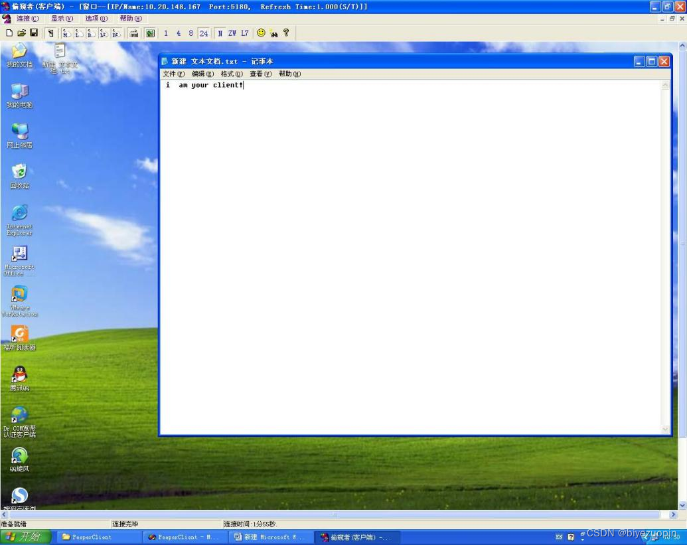687x545 pixels.
Task: Click the 连接完毕 status bar text
Action: tap(125, 524)
